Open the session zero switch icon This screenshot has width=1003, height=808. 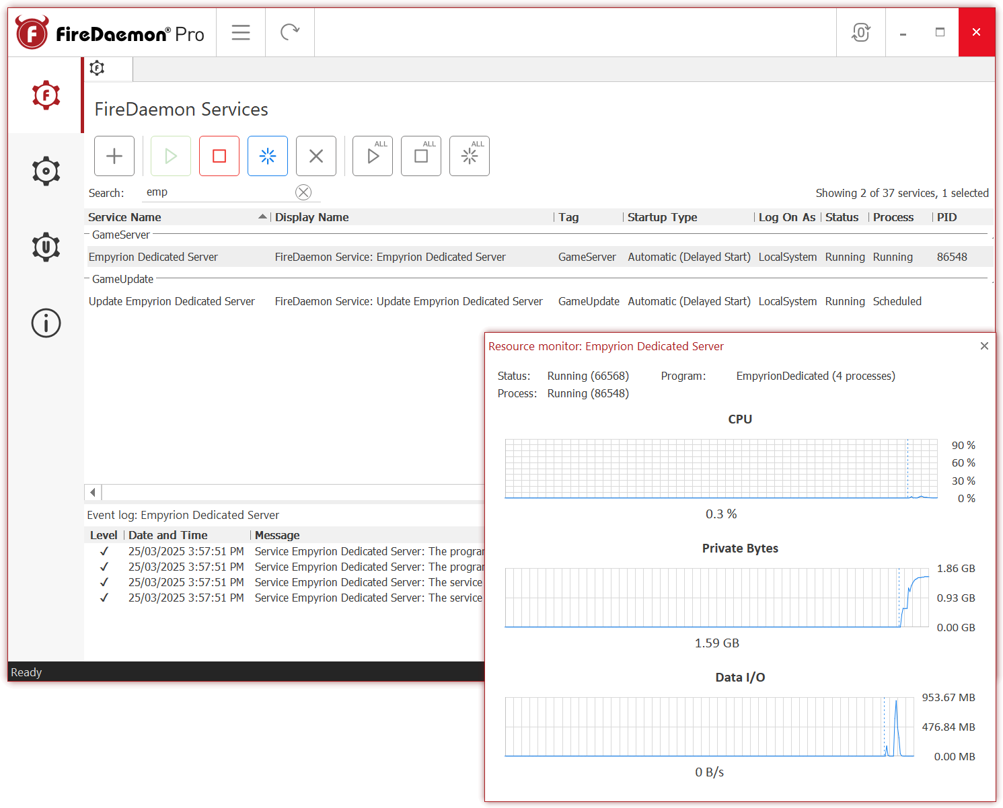[861, 32]
